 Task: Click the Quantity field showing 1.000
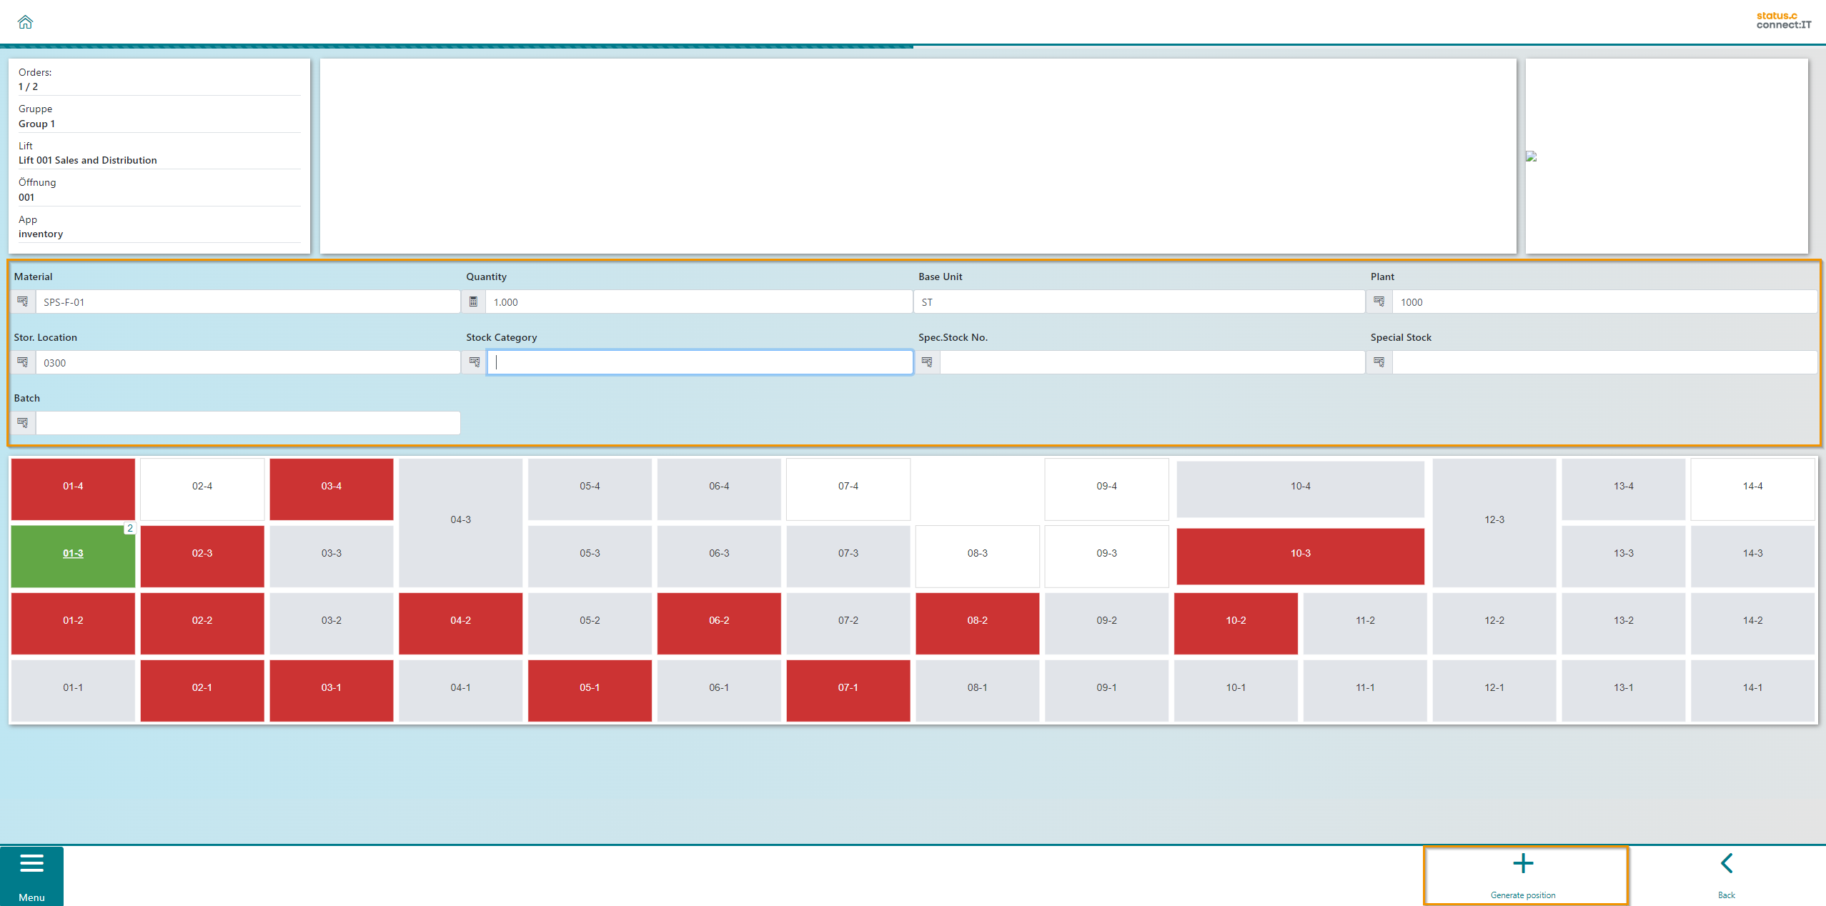coord(698,302)
